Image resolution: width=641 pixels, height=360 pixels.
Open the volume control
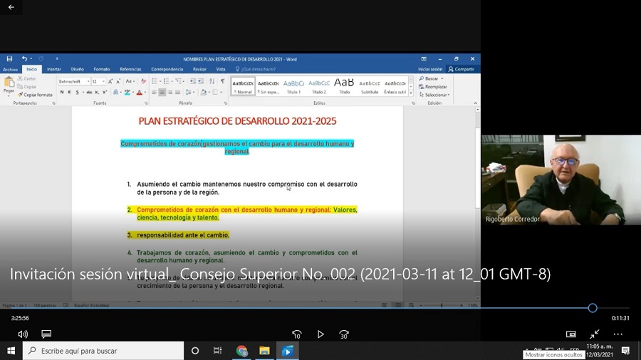[x=23, y=334]
